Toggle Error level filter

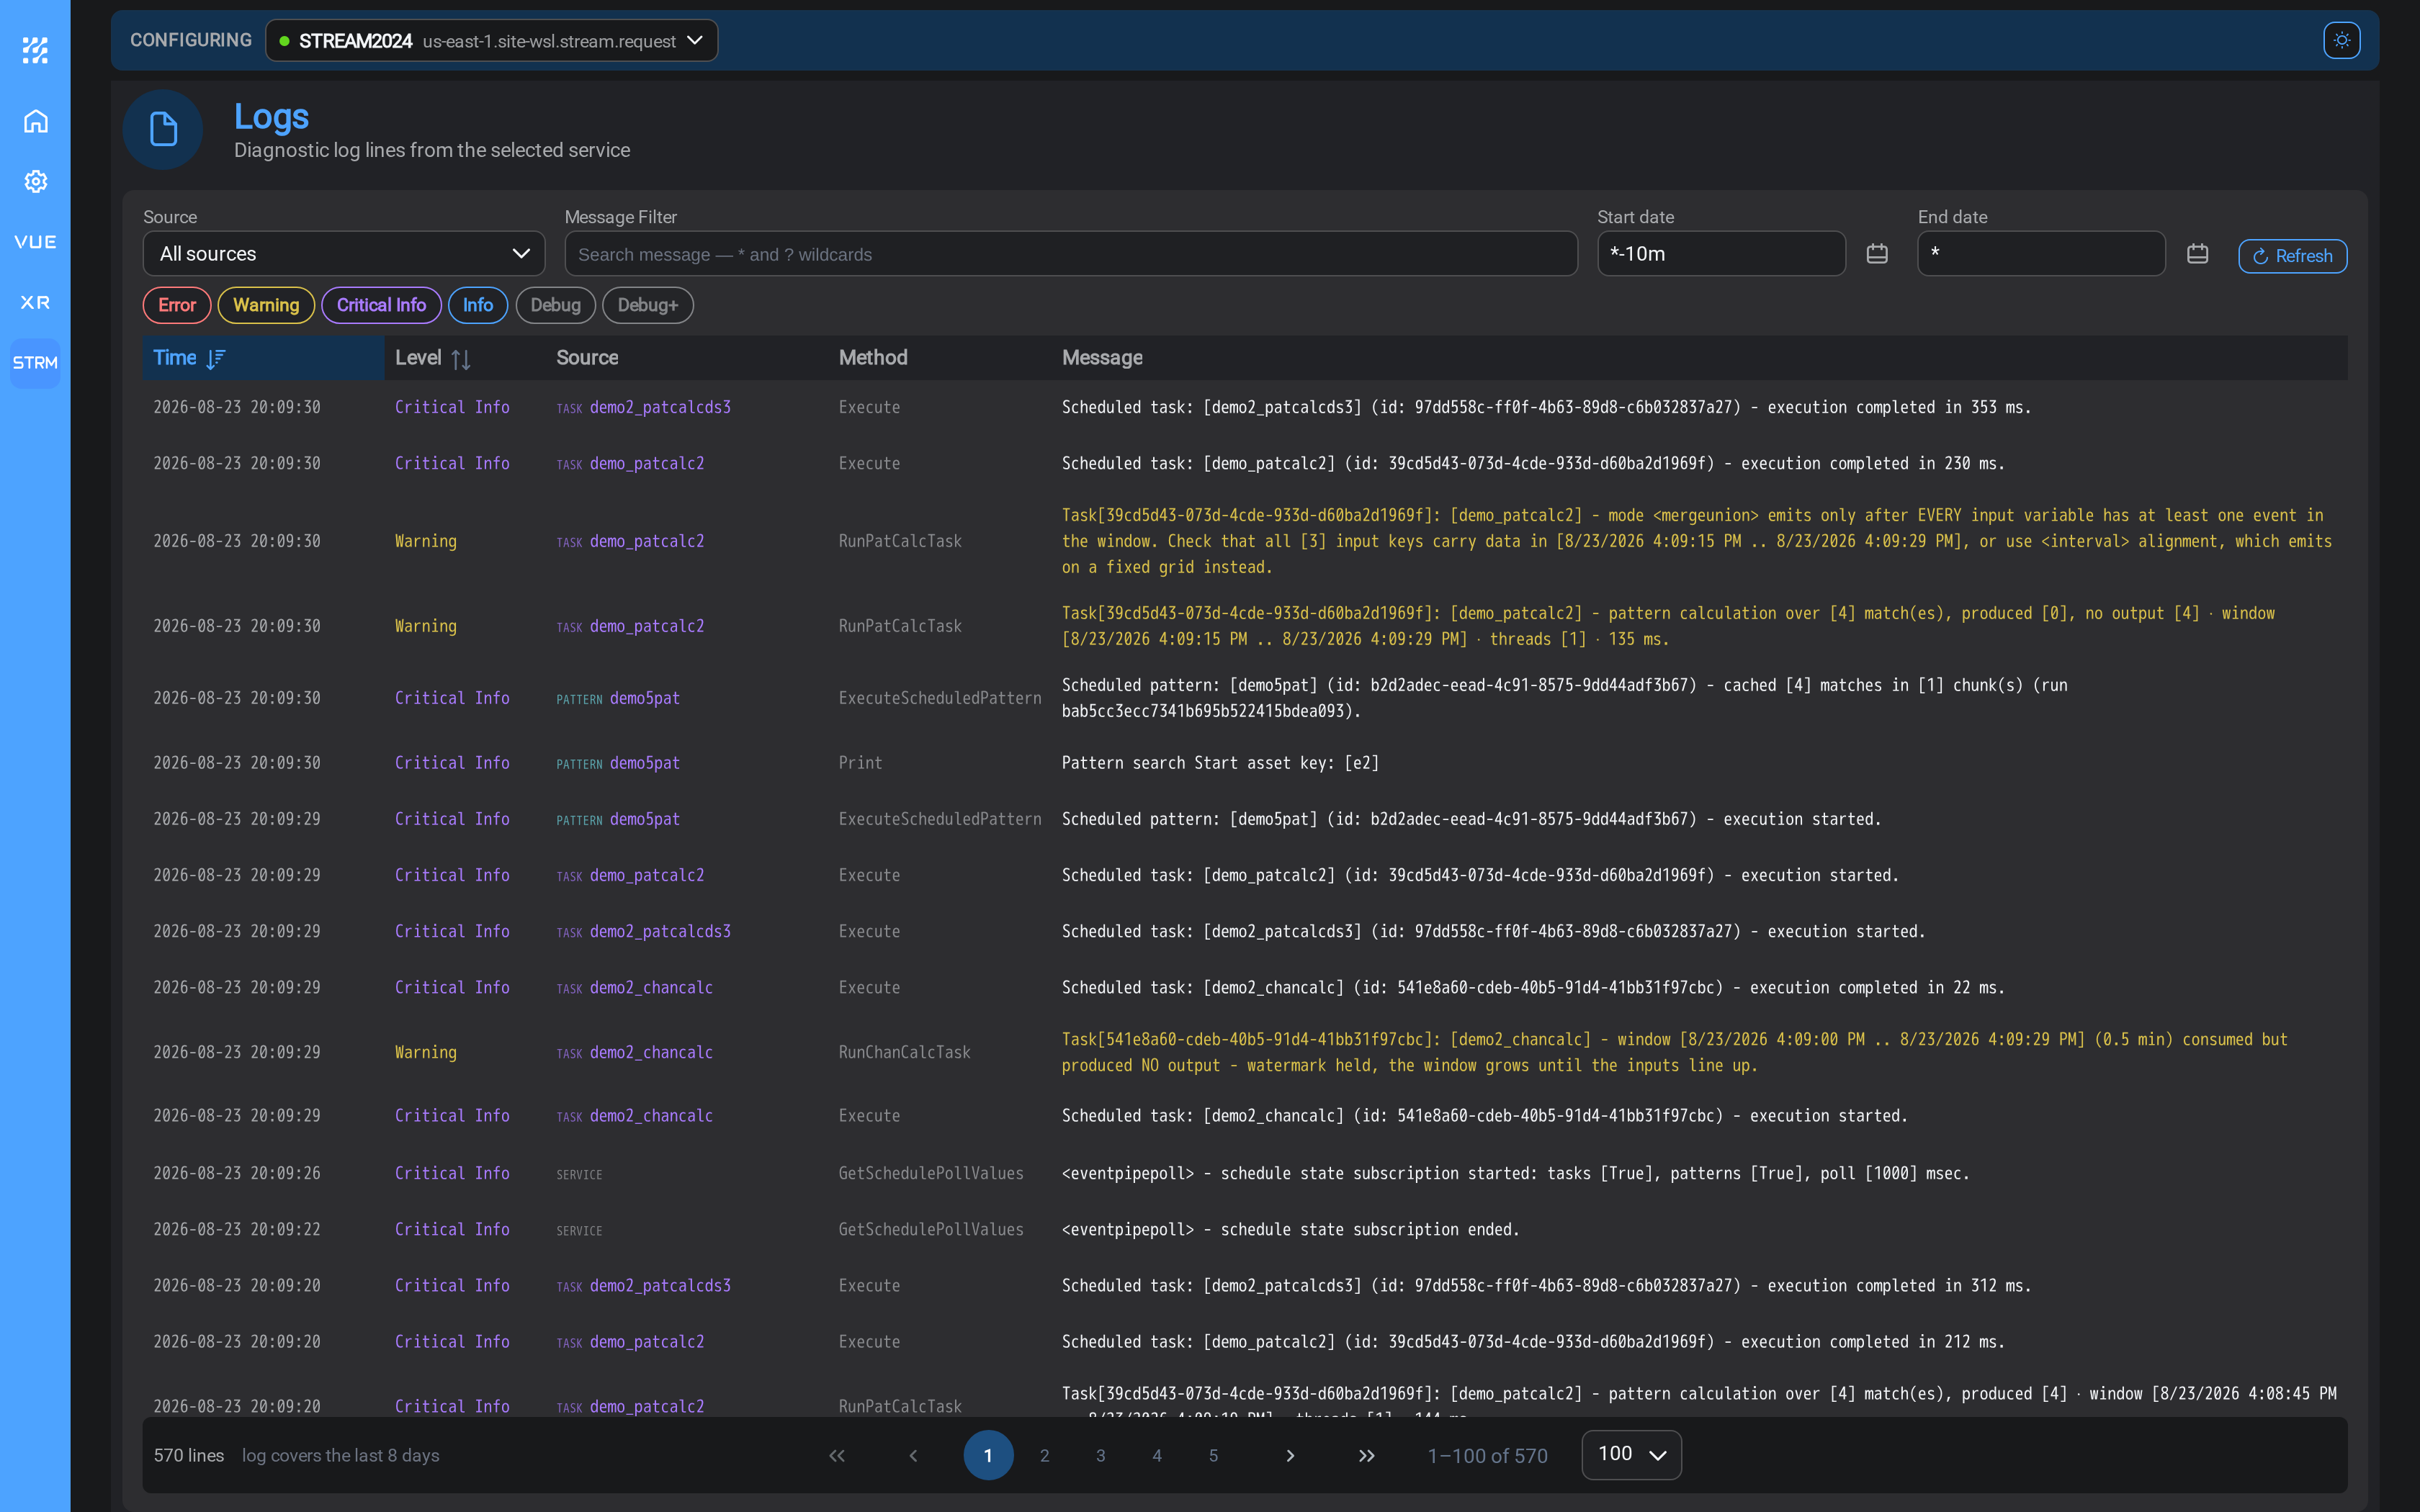(x=177, y=305)
